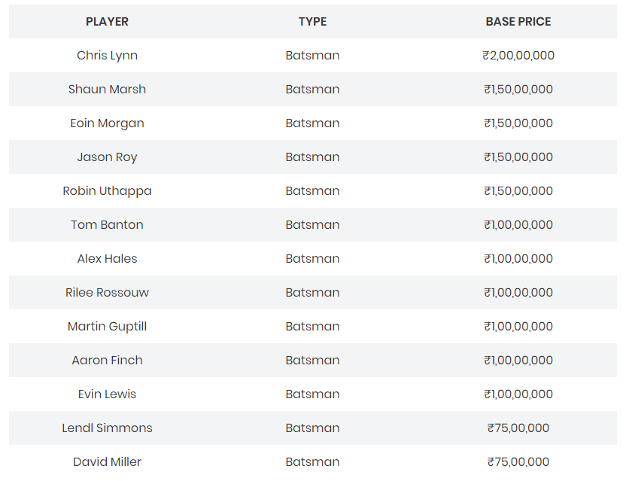Click Chris Lynn's ₹2,00,00,000 base price
The width and height of the screenshot is (626, 481).
(518, 56)
